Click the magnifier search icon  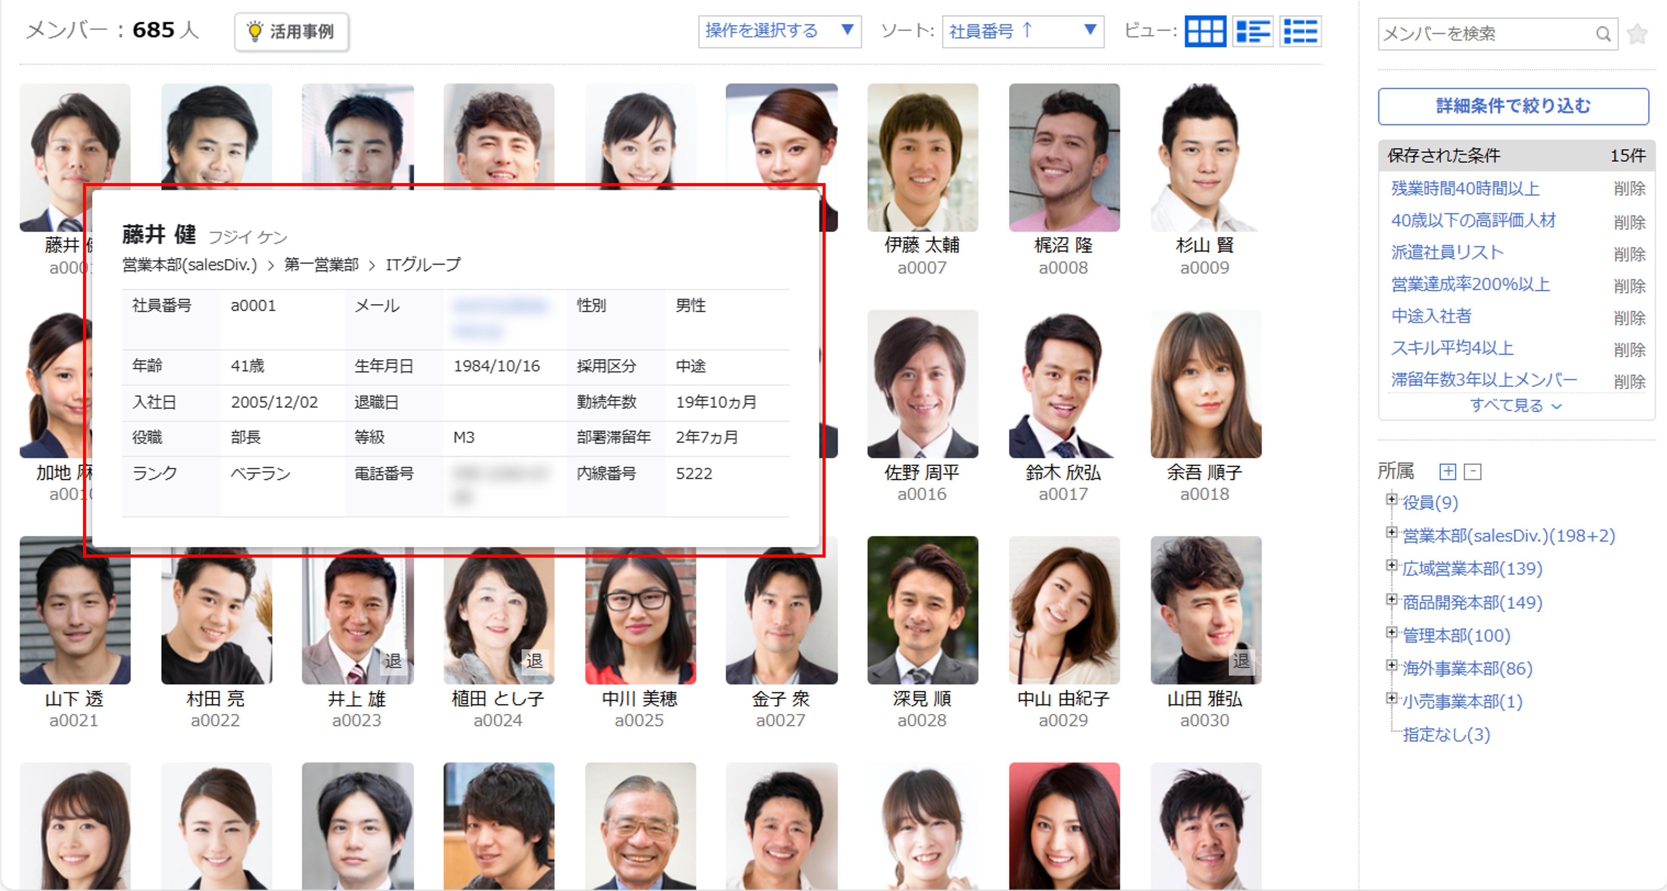(1602, 34)
